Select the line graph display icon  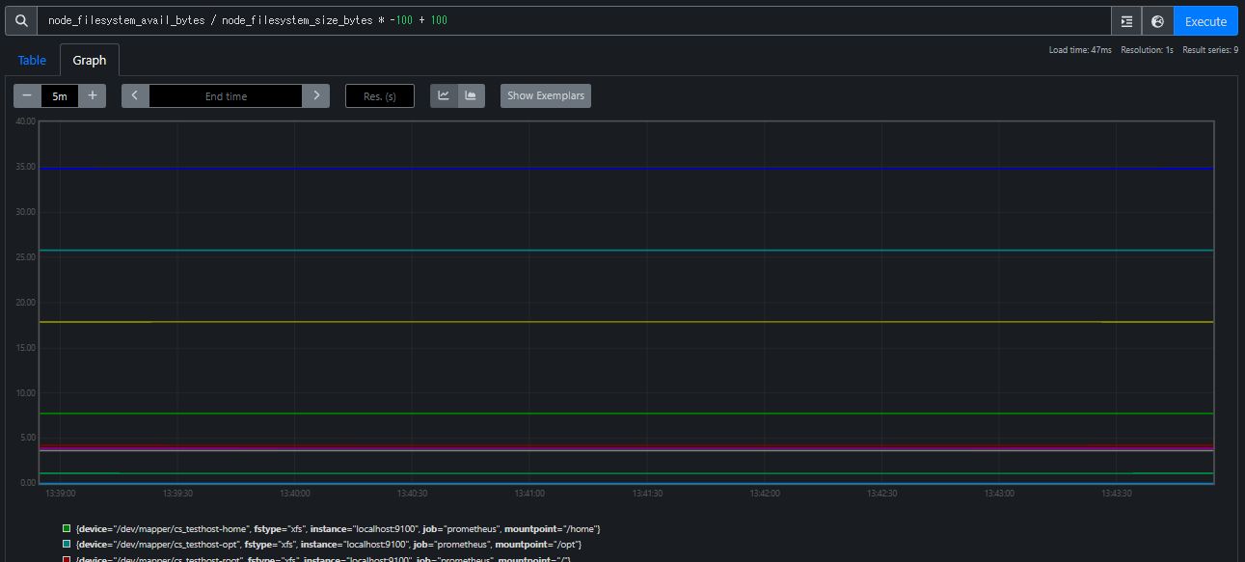coord(443,95)
